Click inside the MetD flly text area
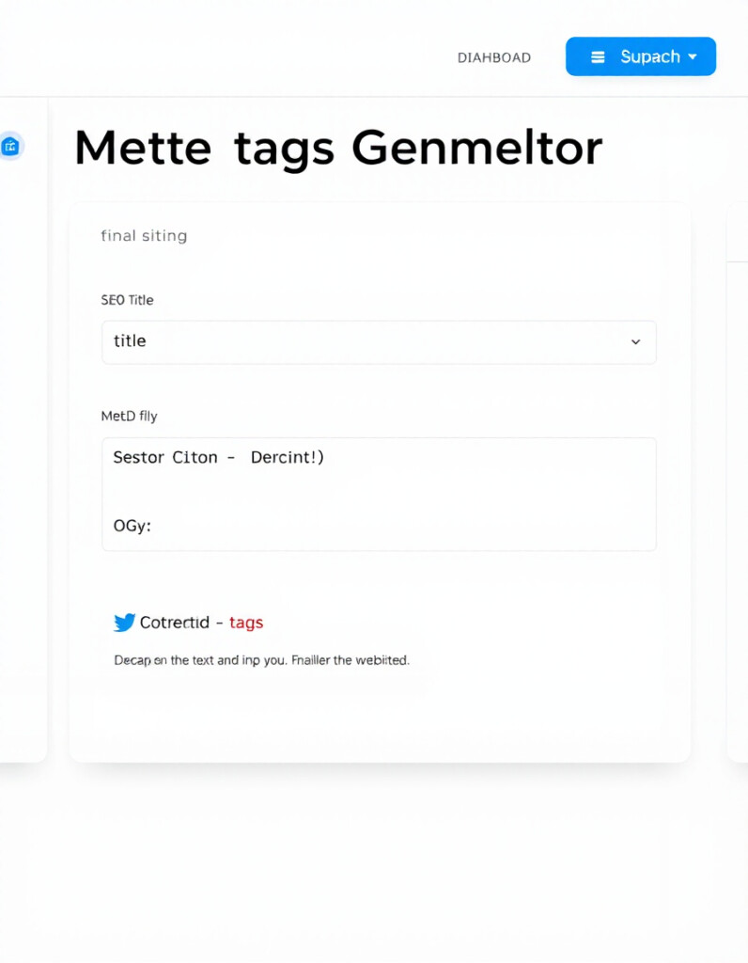748x963 pixels. [379, 494]
